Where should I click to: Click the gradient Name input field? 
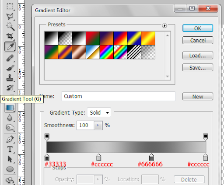[118, 96]
